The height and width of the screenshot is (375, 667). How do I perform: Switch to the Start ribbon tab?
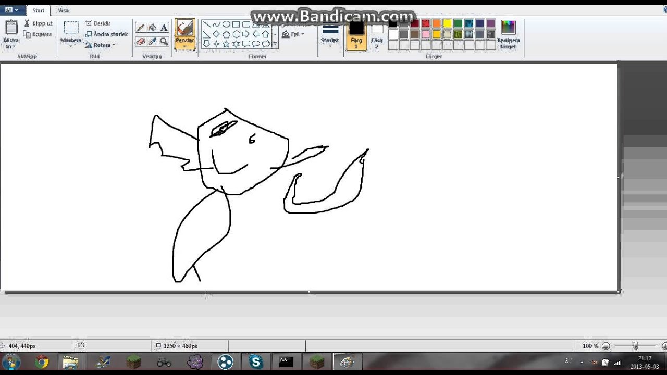coord(39,10)
